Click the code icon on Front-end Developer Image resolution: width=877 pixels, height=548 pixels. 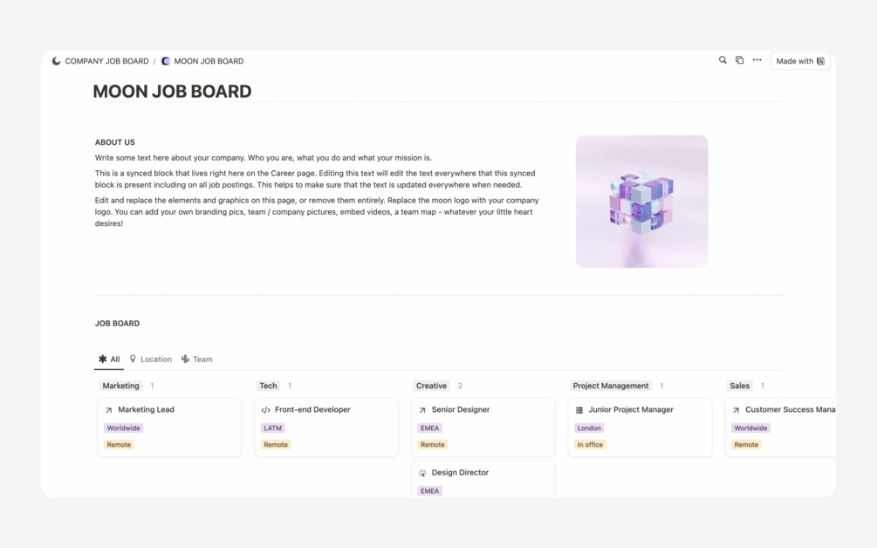click(x=265, y=410)
